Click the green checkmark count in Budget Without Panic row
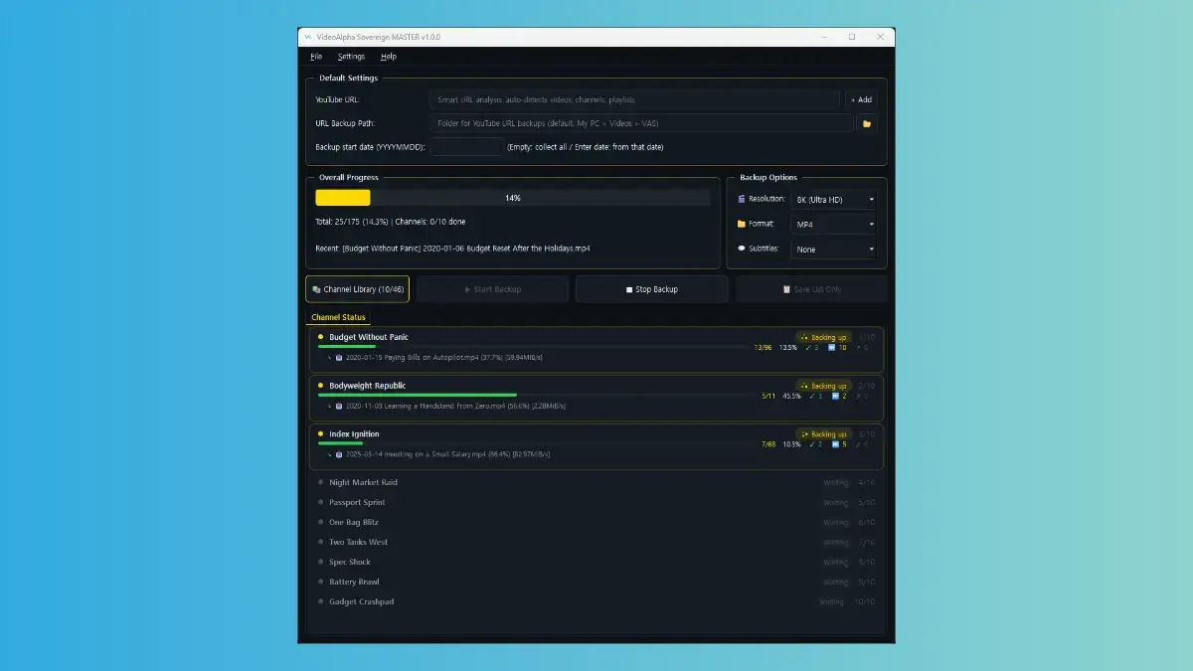 pyautogui.click(x=814, y=348)
